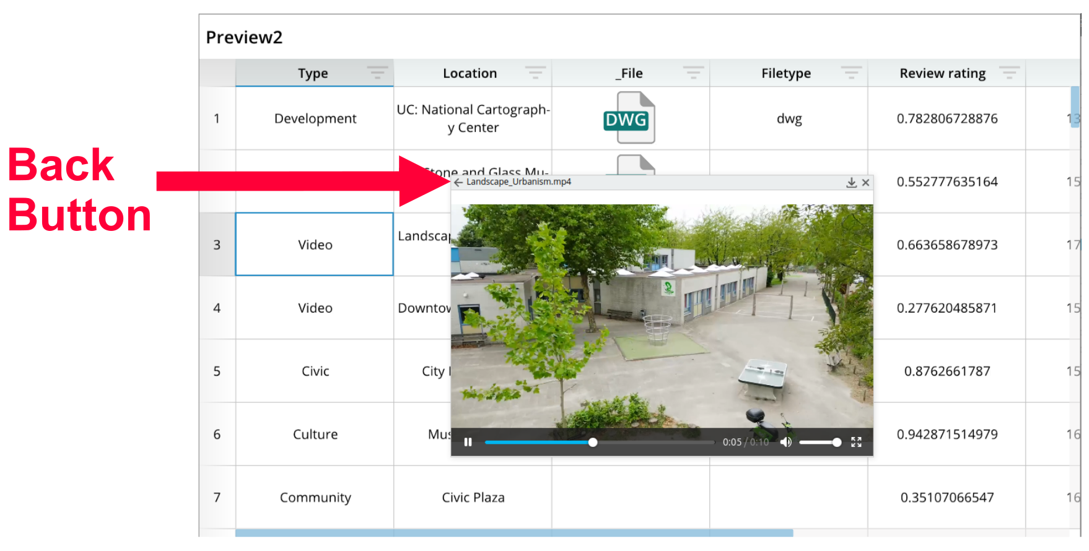Enter fullscreen video mode
Image resolution: width=1089 pixels, height=551 pixels.
856,442
